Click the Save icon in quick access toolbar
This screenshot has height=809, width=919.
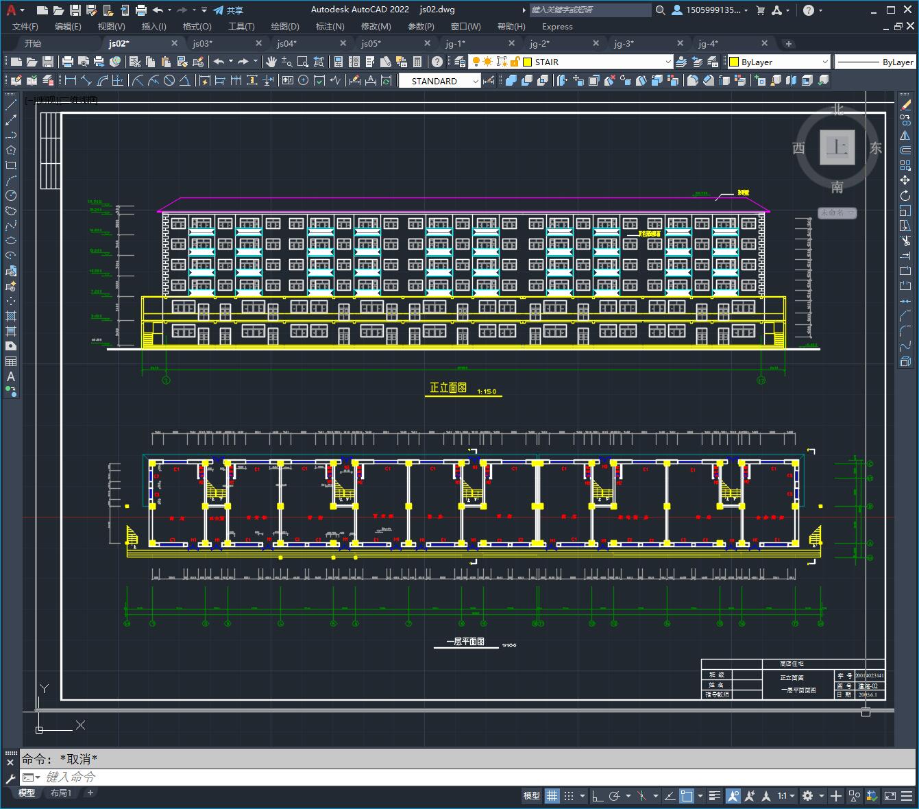pyautogui.click(x=75, y=10)
